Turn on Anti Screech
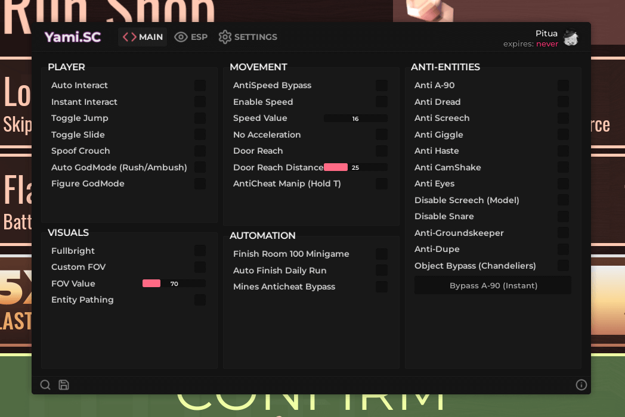The width and height of the screenshot is (625, 417). tap(563, 119)
